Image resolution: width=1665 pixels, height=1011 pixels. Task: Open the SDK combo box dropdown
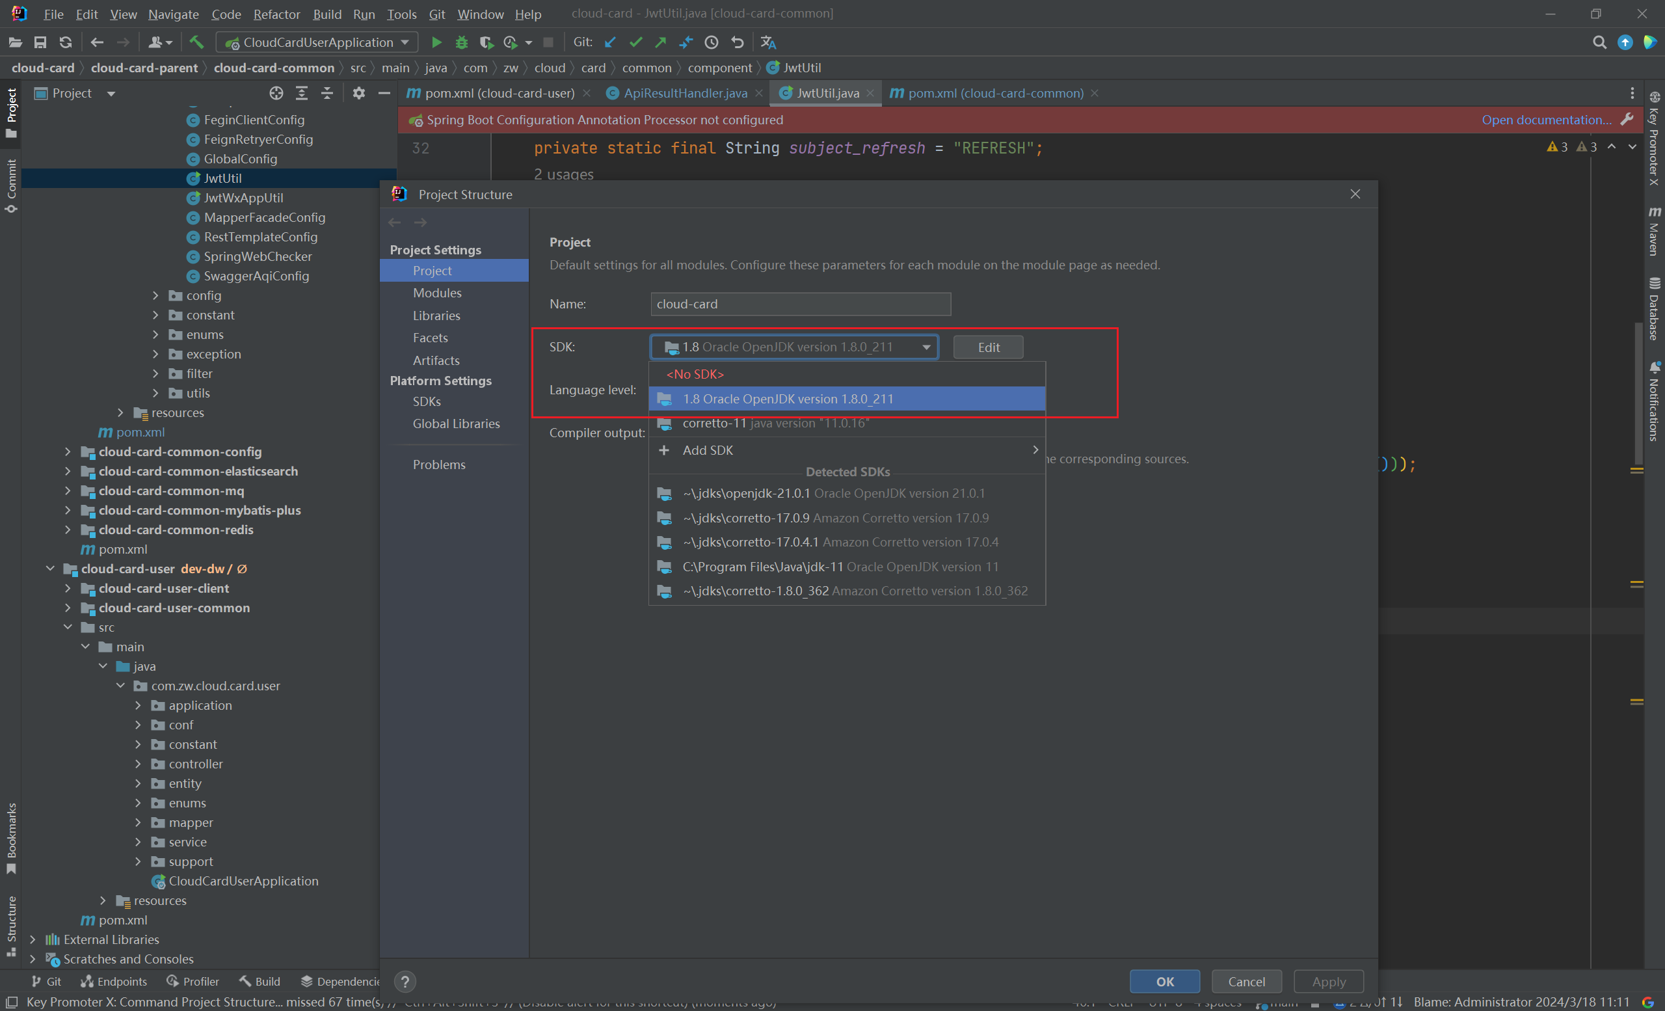[x=926, y=347]
